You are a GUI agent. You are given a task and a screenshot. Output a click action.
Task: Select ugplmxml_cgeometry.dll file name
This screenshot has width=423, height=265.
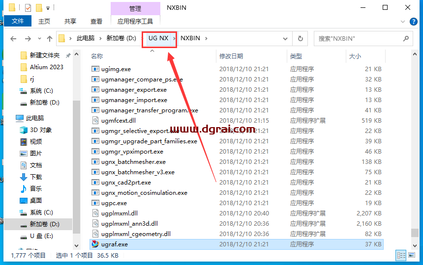click(136, 234)
